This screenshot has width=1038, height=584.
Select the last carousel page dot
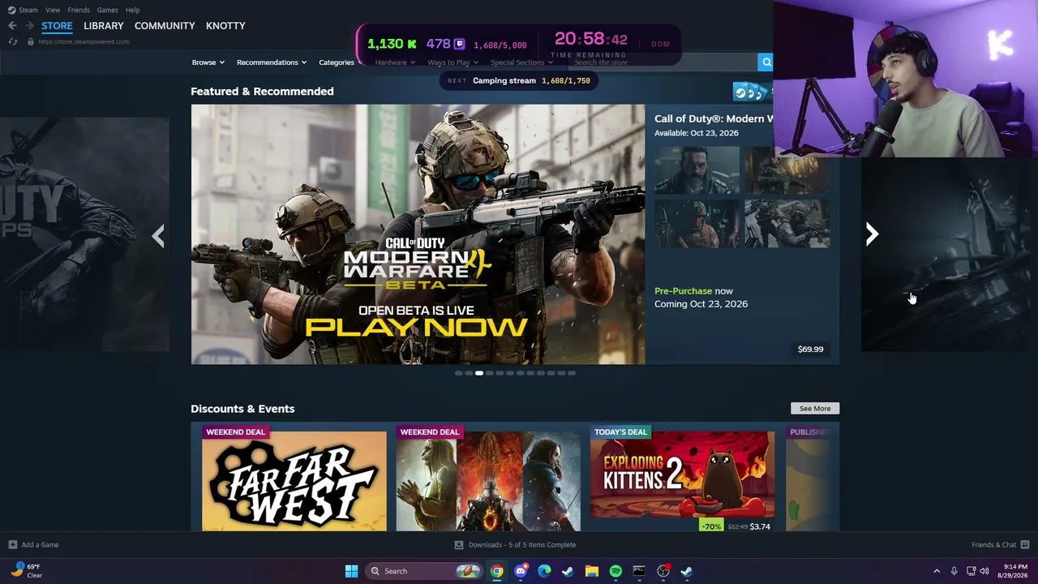pyautogui.click(x=572, y=373)
